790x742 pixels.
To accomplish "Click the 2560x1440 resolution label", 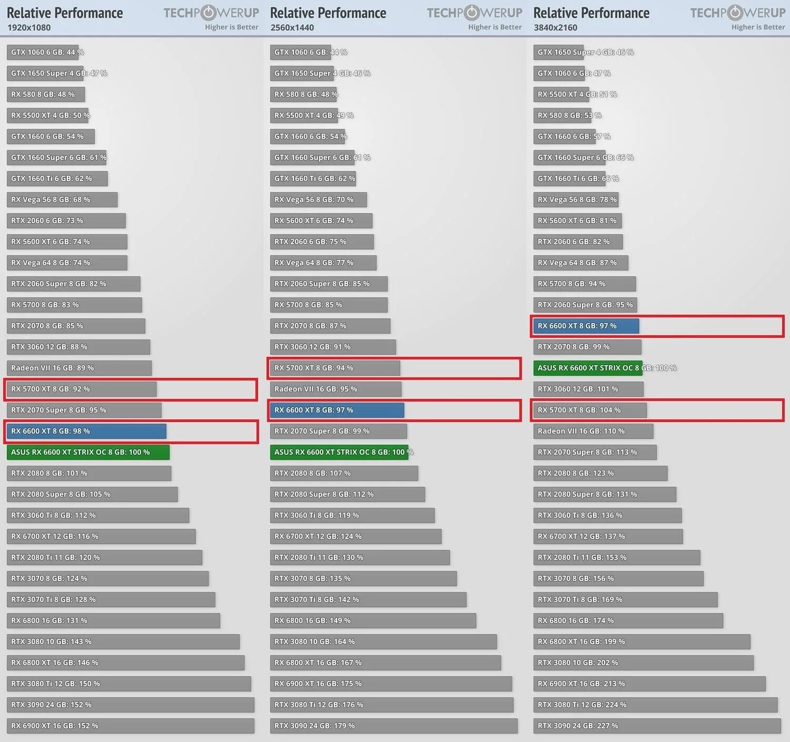I will tap(292, 27).
